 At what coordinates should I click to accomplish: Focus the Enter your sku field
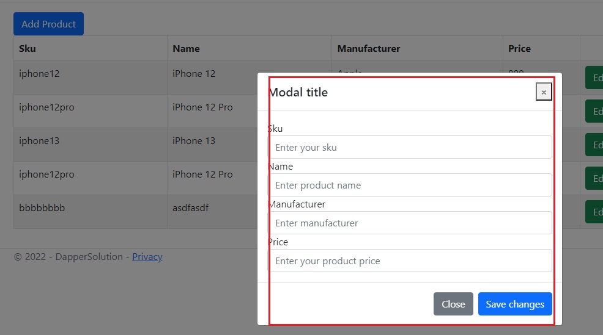(x=410, y=147)
